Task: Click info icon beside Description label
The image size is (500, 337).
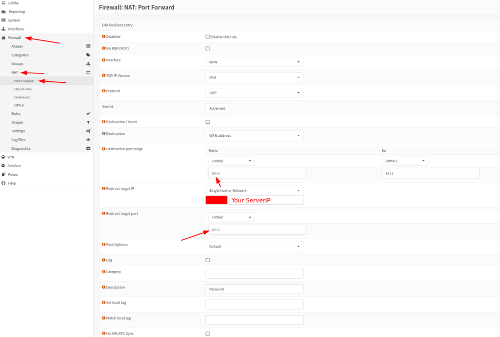Action: pyautogui.click(x=103, y=287)
